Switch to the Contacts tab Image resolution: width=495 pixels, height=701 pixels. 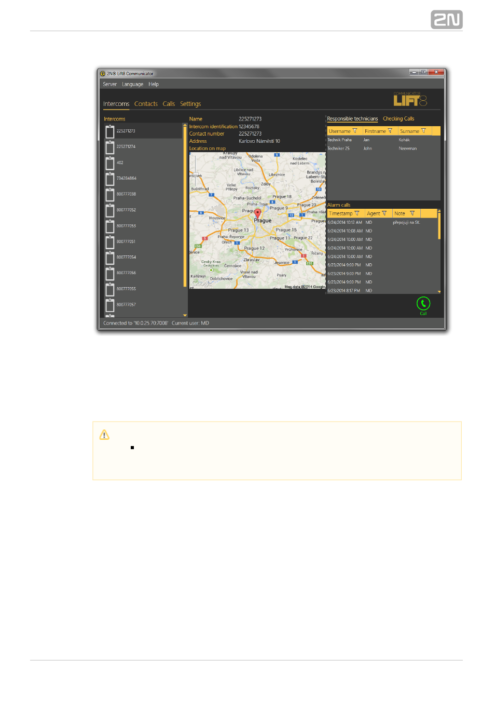click(146, 104)
